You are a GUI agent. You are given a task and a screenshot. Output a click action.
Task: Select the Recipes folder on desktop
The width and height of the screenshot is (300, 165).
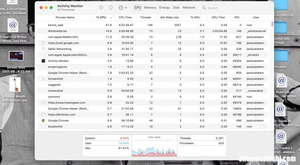[x=281, y=56]
